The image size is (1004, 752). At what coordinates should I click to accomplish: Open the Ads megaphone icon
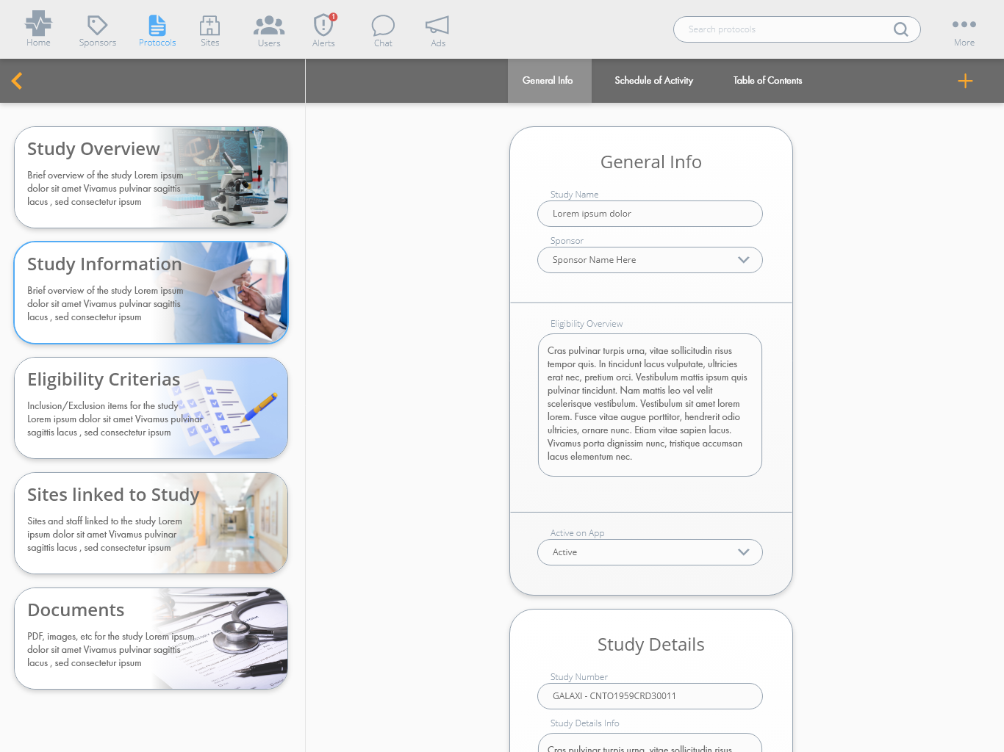[437, 26]
